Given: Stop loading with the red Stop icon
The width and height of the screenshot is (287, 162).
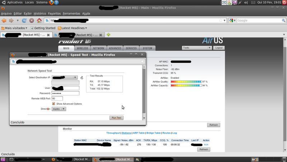Looking at the screenshot, I should click(x=32, y=20).
